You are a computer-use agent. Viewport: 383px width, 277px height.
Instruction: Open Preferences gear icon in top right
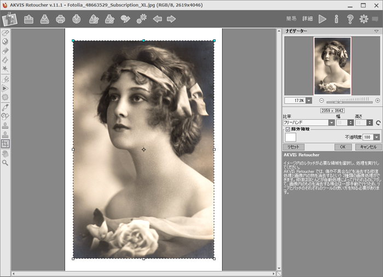[364, 19]
